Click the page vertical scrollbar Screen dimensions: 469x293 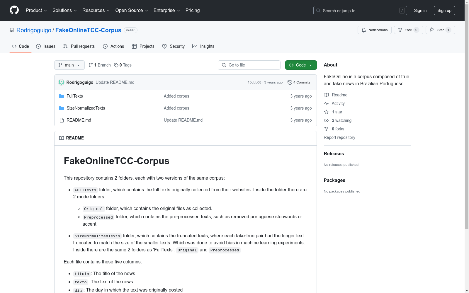467,117
